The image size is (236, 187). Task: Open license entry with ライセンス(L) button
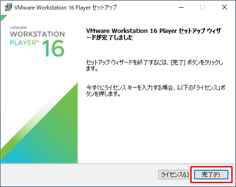(x=175, y=175)
